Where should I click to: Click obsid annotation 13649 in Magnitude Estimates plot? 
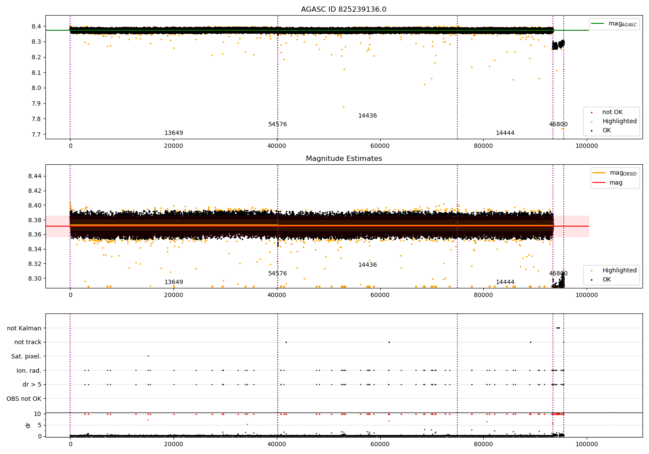173,282
